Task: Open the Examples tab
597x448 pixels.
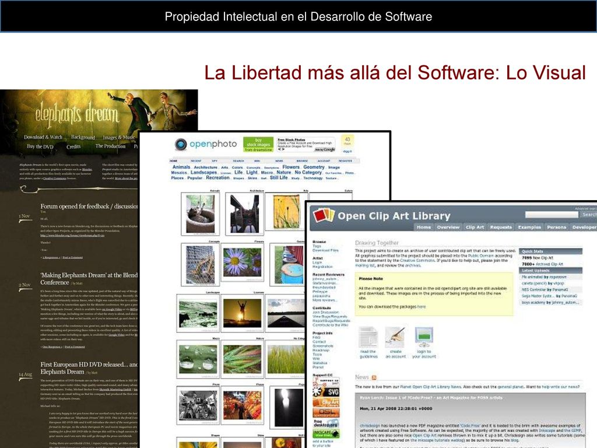Action: point(529,227)
